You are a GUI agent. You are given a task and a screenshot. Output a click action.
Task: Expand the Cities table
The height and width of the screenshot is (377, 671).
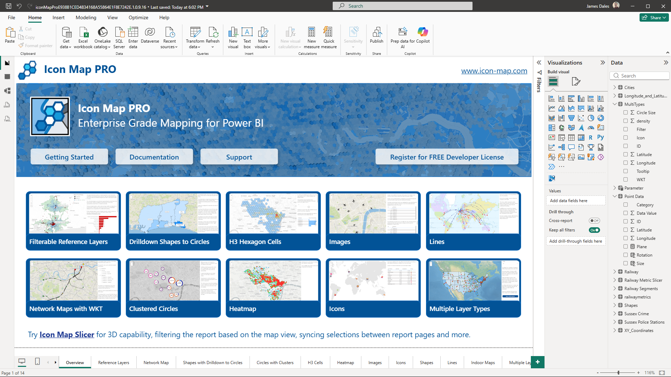pos(615,87)
